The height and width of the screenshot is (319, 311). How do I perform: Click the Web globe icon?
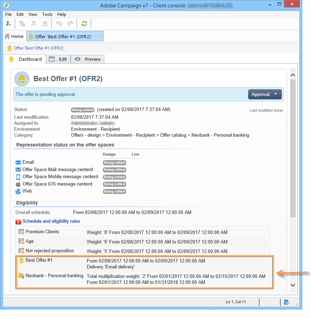(18, 191)
